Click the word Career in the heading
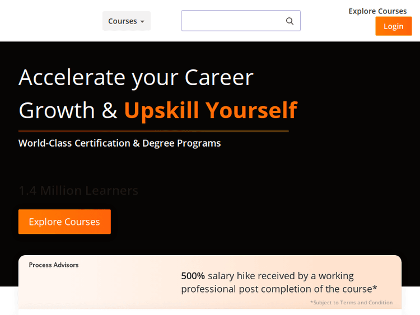The image size is (420, 315). (x=219, y=77)
